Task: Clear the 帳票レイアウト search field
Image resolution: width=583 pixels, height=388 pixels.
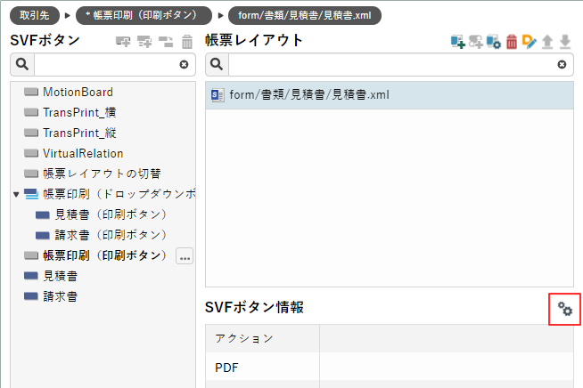Action: point(562,65)
